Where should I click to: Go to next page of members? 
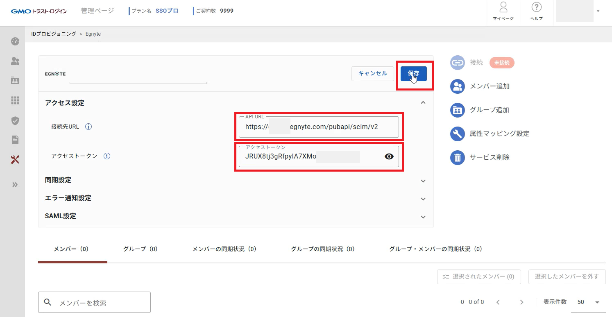point(521,302)
